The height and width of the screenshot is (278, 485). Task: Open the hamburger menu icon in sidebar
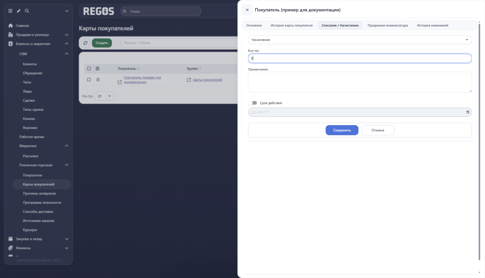pyautogui.click(x=10, y=11)
